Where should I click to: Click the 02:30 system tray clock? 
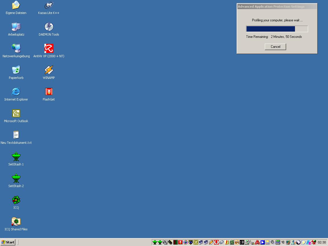pos(322,242)
